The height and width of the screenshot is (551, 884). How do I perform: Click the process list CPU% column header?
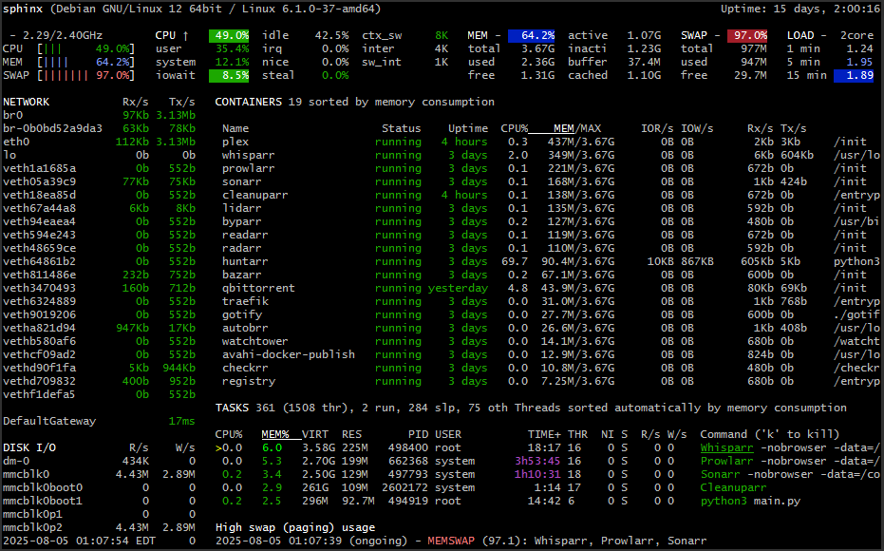(x=228, y=434)
